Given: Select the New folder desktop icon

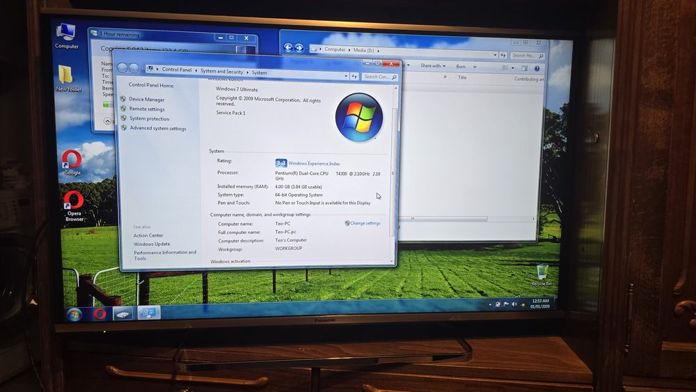Looking at the screenshot, I should 68,78.
